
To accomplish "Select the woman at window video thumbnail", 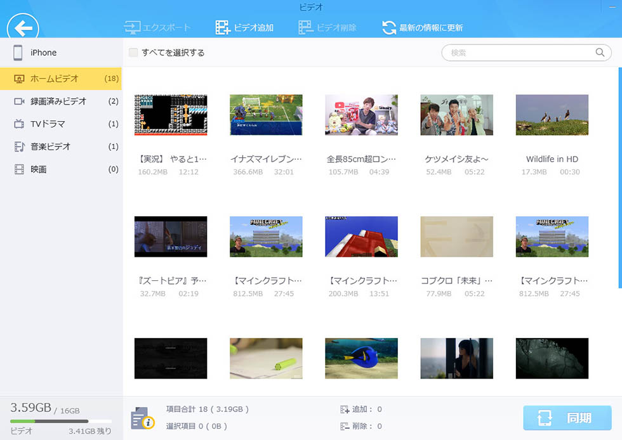I will click(456, 358).
